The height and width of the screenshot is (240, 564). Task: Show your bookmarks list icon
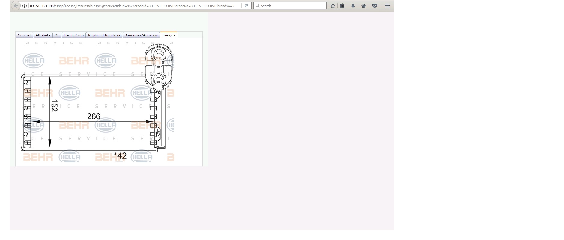click(x=342, y=6)
